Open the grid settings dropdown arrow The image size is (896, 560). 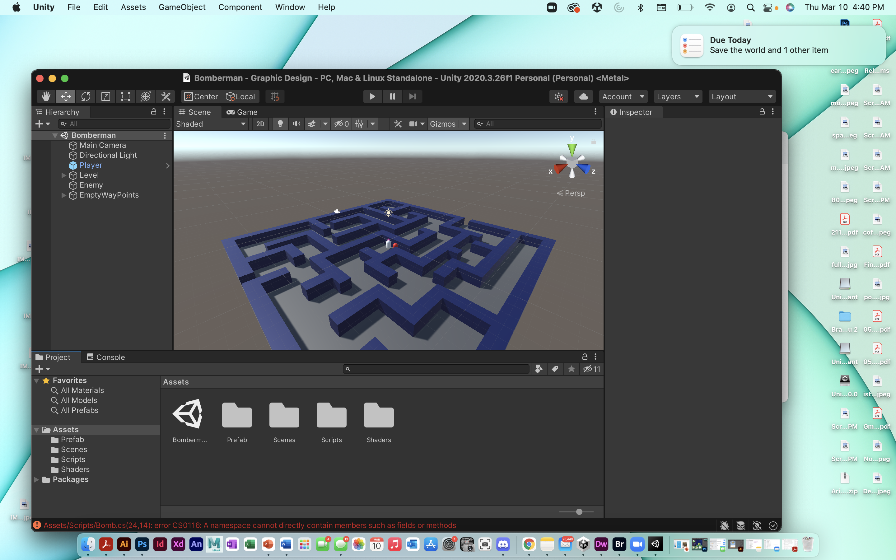(373, 124)
